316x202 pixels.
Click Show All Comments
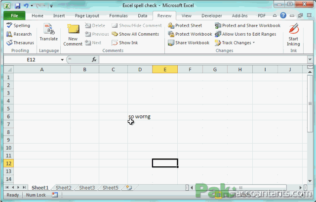click(x=135, y=34)
